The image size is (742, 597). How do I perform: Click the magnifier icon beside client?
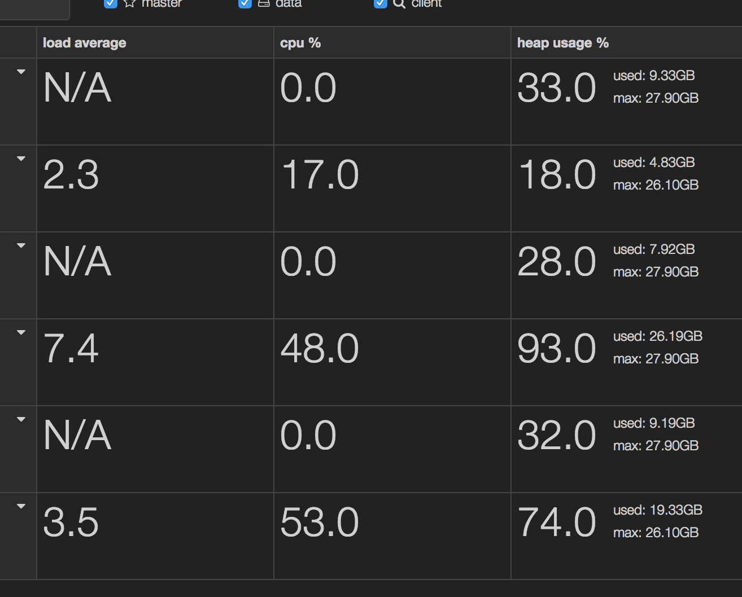399,3
